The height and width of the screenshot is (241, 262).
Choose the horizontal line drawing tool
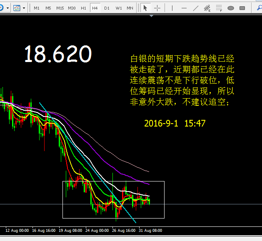tap(184, 8)
